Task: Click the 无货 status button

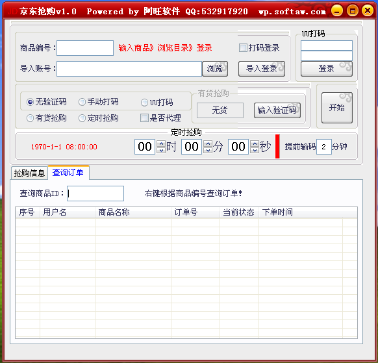Action: click(220, 110)
